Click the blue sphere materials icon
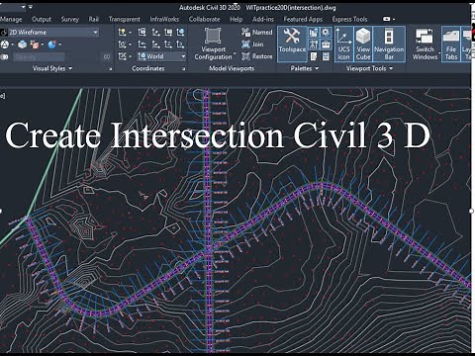Image resolution: width=475 pixels, height=356 pixels. click(x=51, y=44)
